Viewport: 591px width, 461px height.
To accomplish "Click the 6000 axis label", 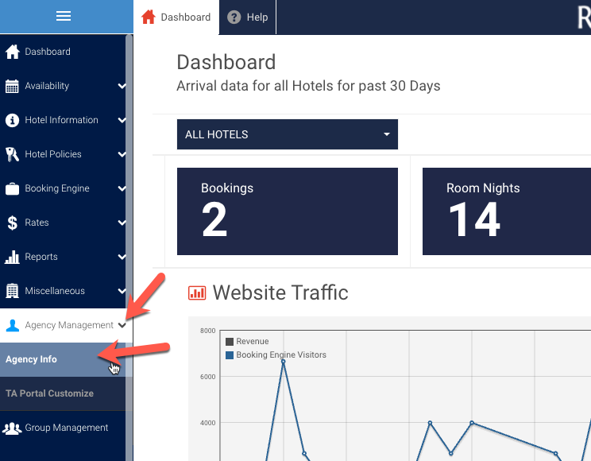I will coord(207,377).
